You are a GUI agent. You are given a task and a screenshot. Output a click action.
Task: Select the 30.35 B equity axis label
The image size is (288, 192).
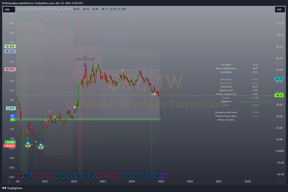coord(10,46)
